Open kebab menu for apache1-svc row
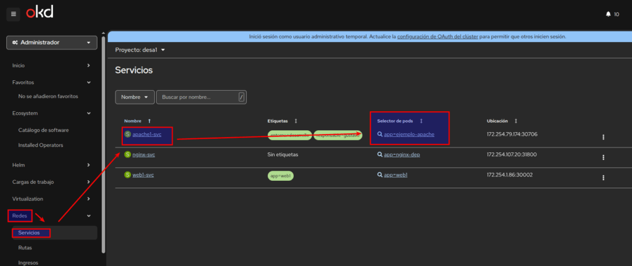The height and width of the screenshot is (266, 632). 603,137
